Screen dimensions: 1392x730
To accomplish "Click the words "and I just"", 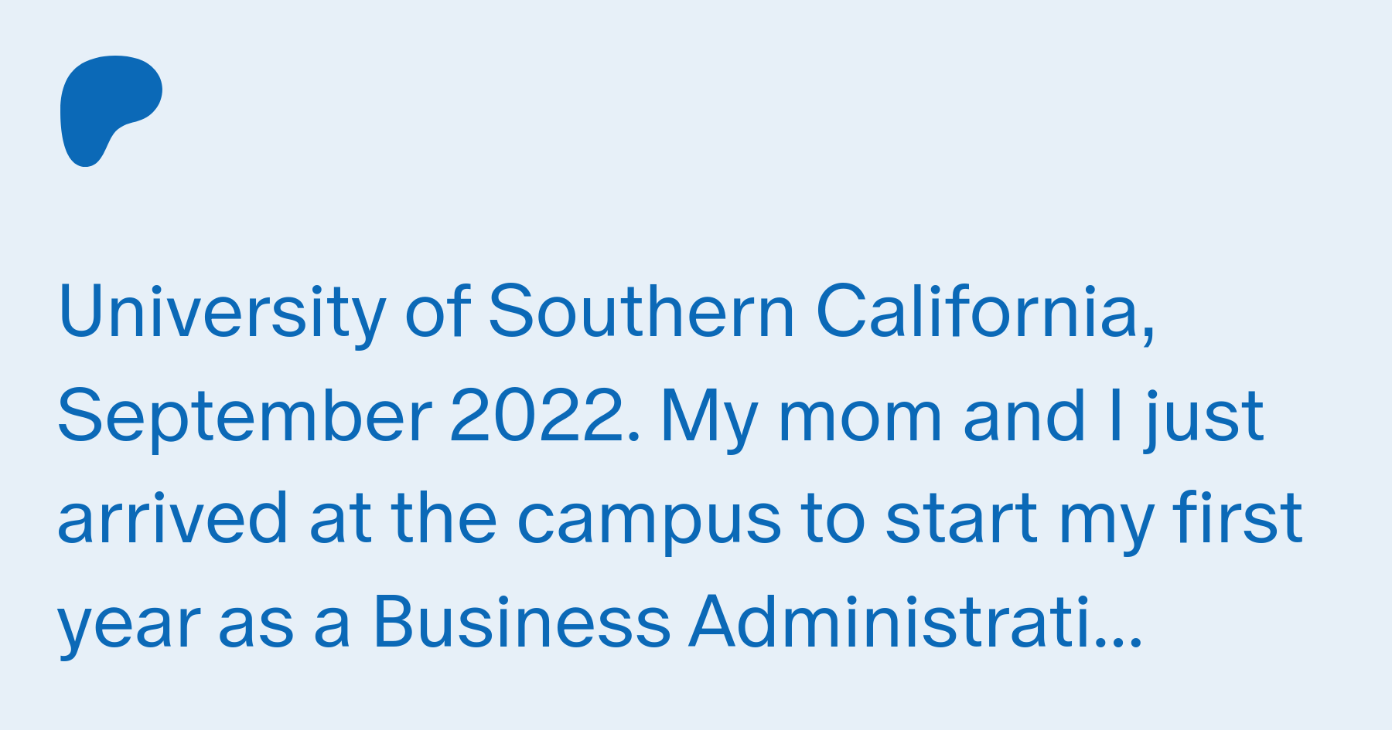I will coord(1114,417).
